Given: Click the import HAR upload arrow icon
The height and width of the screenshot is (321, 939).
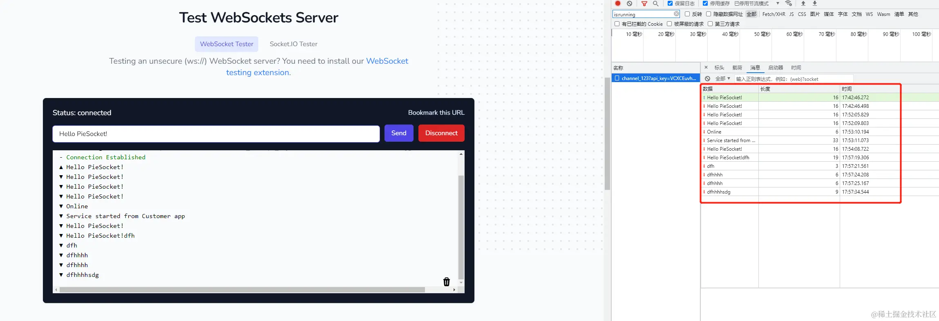Looking at the screenshot, I should coord(803,3).
